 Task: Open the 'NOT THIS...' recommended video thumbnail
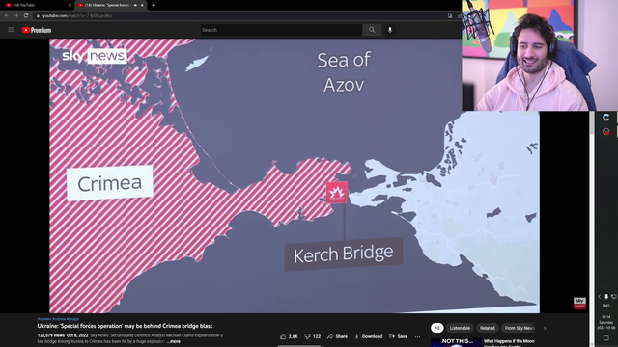(x=456, y=342)
